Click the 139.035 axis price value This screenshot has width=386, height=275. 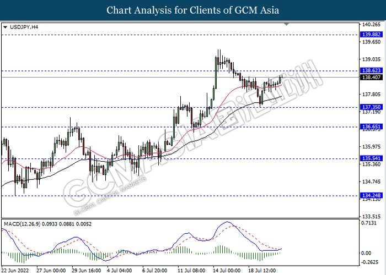(371, 59)
